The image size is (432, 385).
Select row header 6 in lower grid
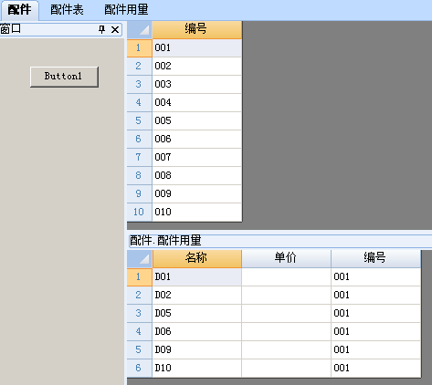(x=140, y=369)
